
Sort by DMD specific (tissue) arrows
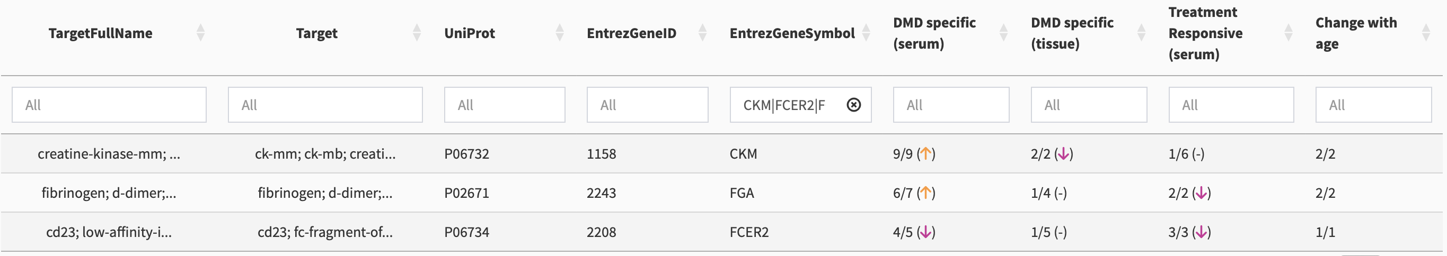[x=1141, y=33]
